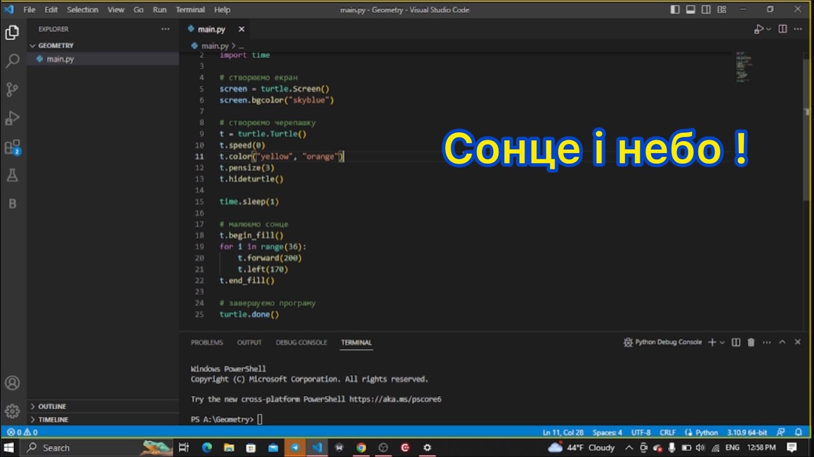Split the editor to the right

tap(783, 29)
